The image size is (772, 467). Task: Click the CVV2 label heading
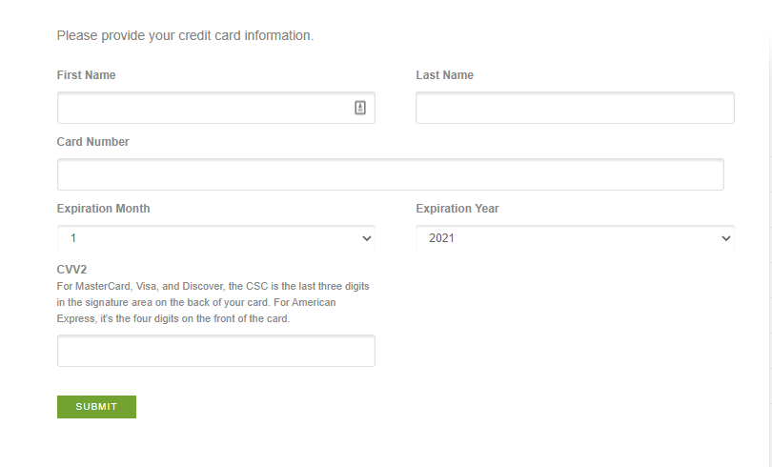click(x=71, y=270)
